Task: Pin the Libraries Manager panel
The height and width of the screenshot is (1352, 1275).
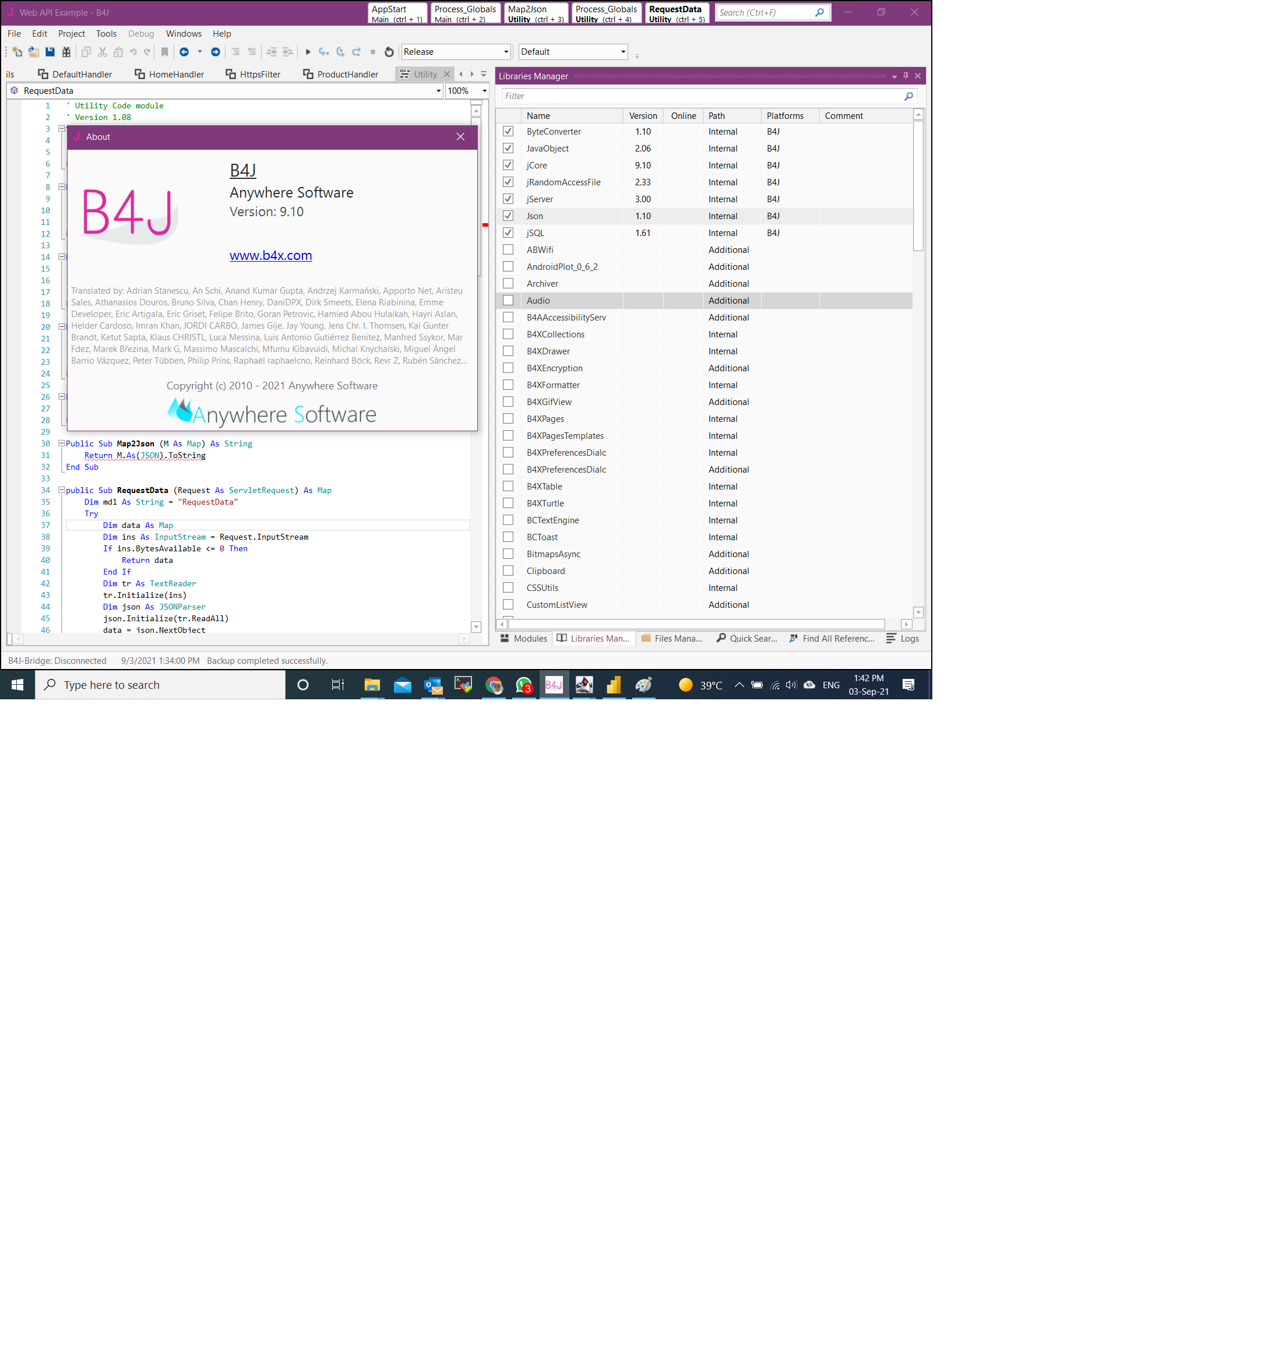Action: (x=906, y=76)
